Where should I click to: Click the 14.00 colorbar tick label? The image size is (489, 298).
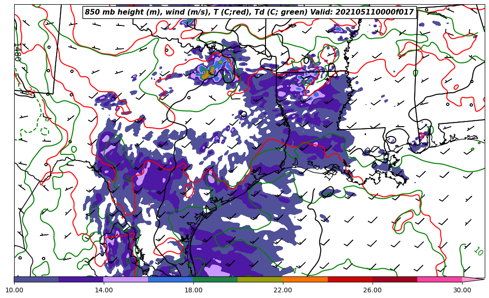point(104,290)
